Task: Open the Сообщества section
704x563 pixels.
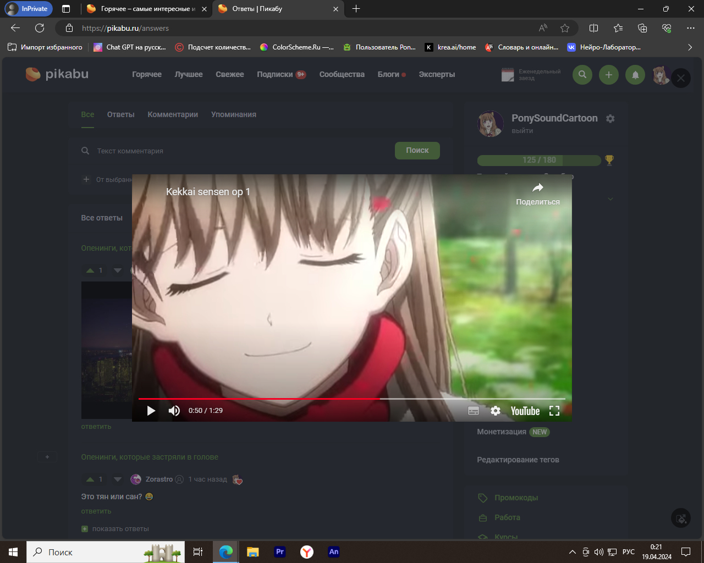Action: [342, 74]
